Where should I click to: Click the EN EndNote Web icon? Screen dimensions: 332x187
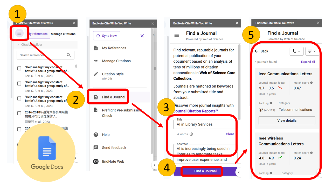[96, 162]
